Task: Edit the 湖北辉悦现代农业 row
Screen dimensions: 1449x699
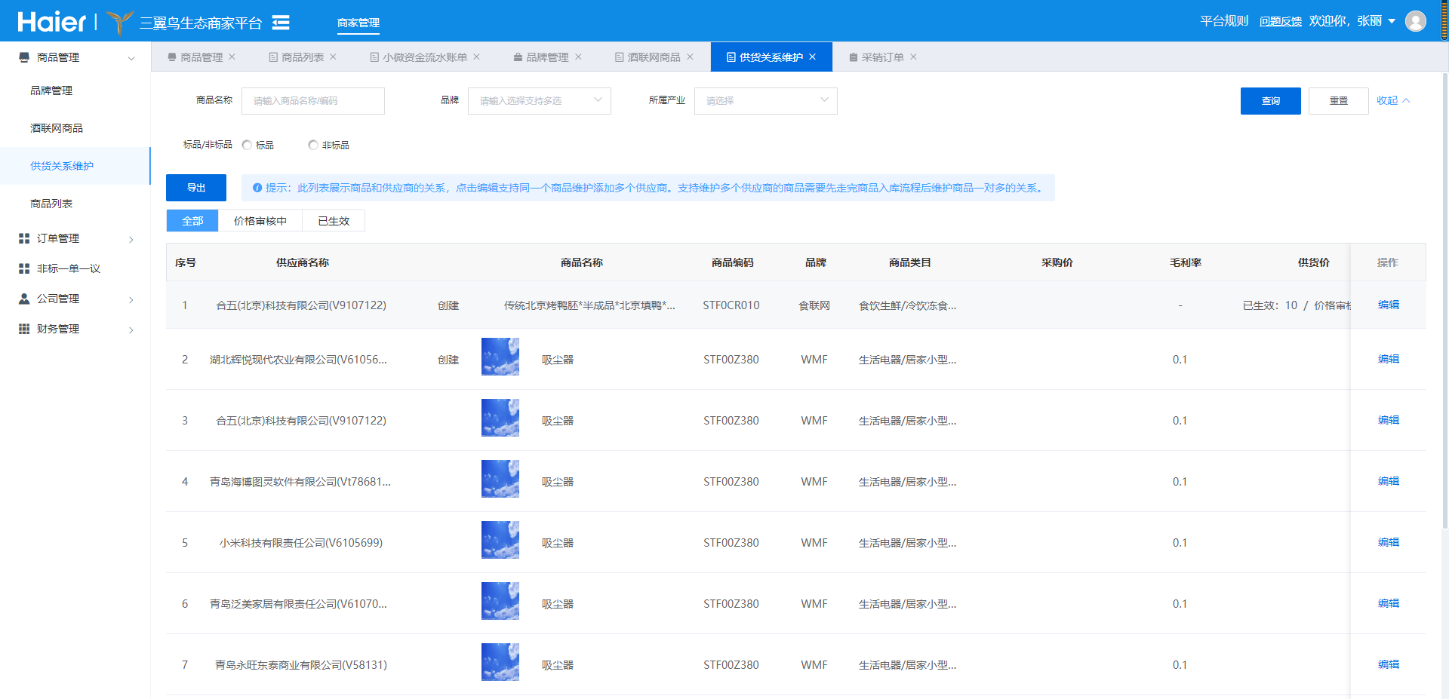Action: click(1389, 359)
